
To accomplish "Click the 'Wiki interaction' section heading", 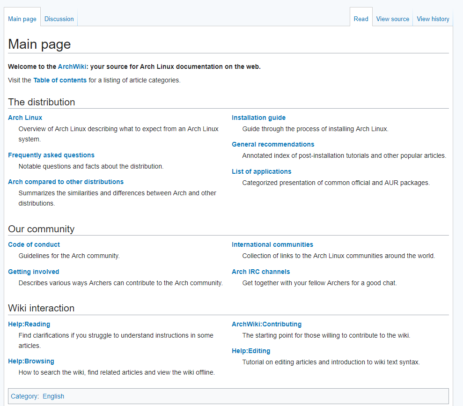I will pyautogui.click(x=41, y=308).
